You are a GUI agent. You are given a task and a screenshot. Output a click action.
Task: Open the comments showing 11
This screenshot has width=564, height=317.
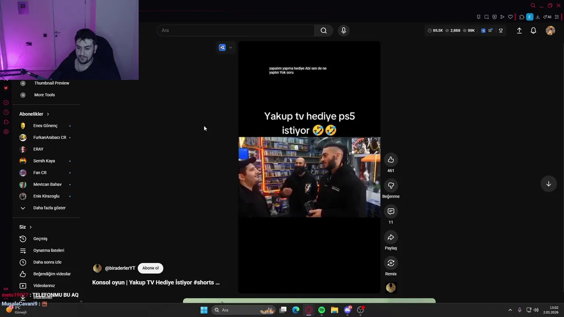tap(391, 212)
